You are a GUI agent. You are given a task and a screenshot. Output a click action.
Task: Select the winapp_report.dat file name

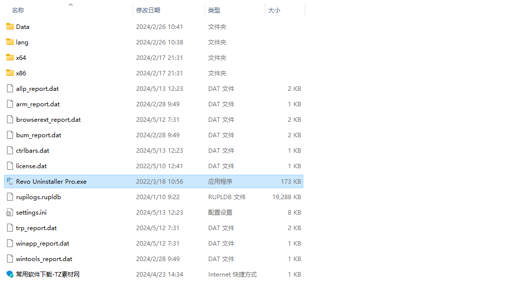pyautogui.click(x=43, y=244)
